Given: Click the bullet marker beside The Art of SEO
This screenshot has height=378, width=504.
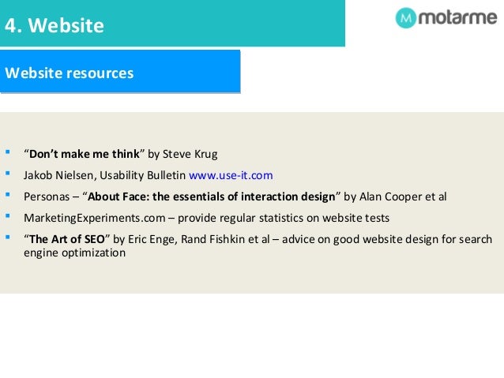Looking at the screenshot, I should click(x=8, y=238).
